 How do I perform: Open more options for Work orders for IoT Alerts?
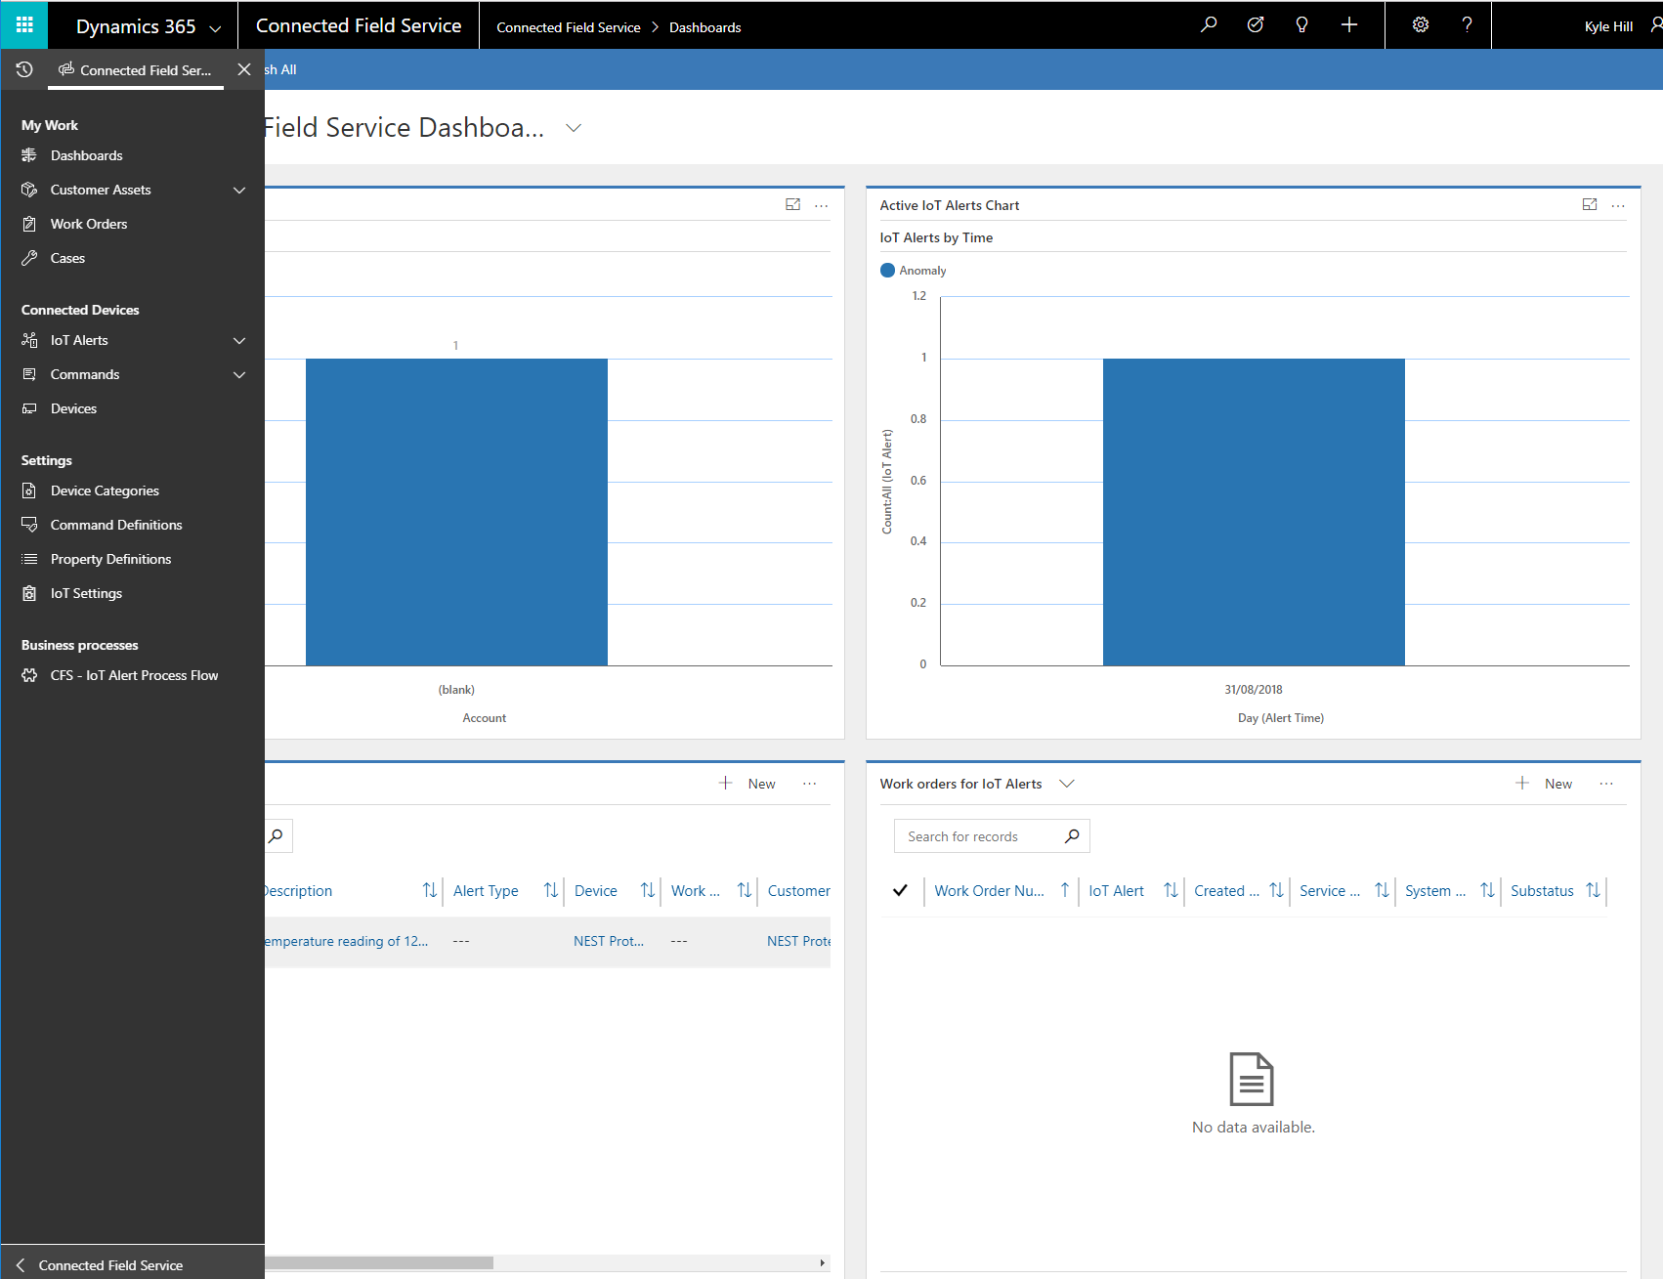(x=1606, y=784)
